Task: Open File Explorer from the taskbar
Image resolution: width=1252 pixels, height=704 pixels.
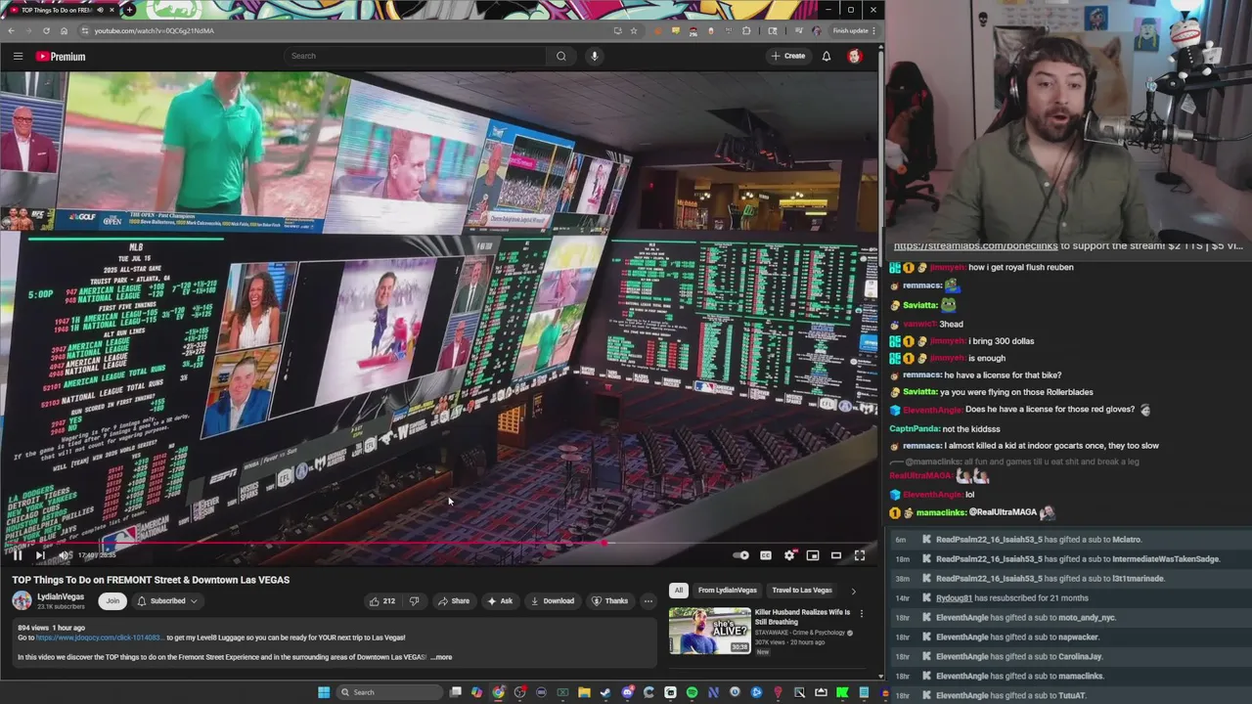Action: [584, 692]
